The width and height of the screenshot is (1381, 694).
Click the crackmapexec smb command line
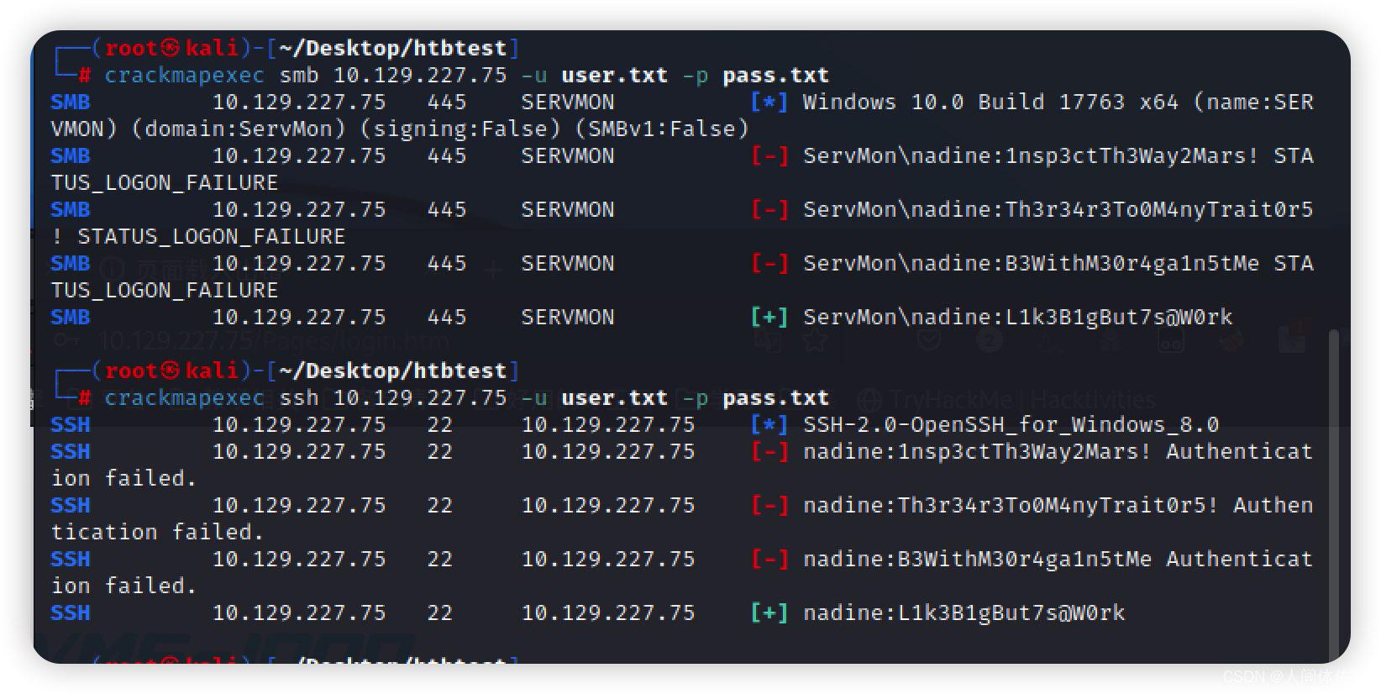pos(466,76)
